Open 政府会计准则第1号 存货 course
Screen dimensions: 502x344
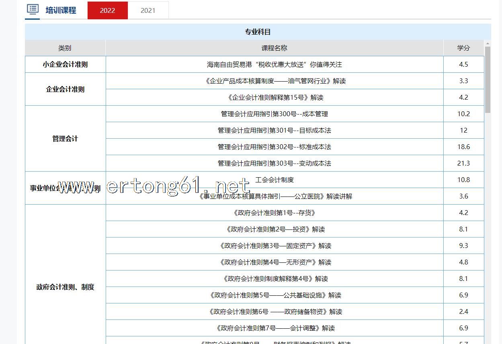[x=274, y=213]
